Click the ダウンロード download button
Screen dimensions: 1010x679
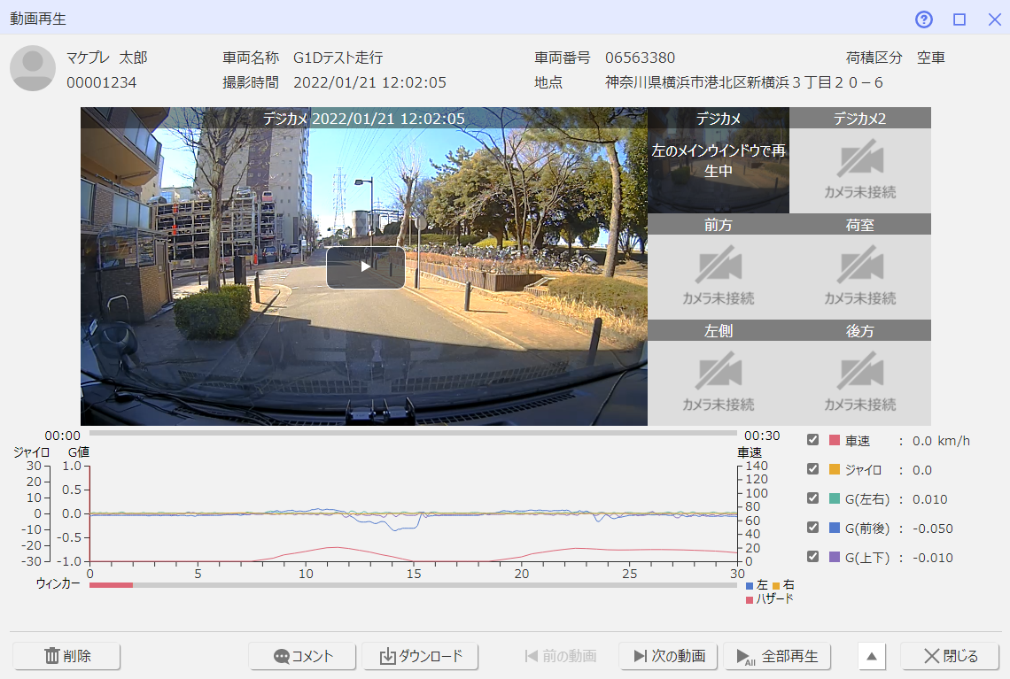tap(420, 656)
